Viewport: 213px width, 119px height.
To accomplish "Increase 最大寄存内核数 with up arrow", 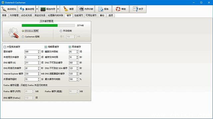I will click(x=77, y=79).
